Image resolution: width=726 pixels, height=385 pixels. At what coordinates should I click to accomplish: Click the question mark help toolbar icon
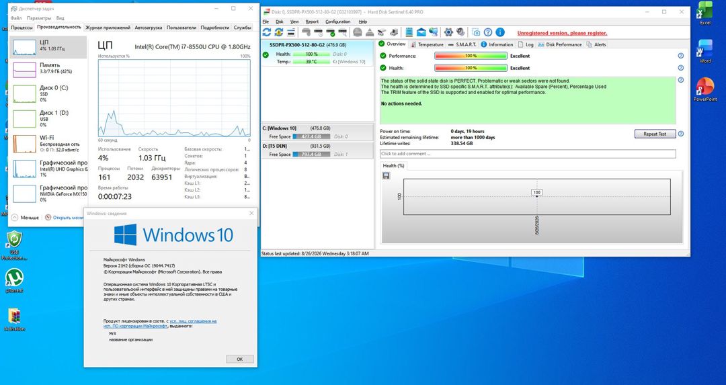click(488, 32)
